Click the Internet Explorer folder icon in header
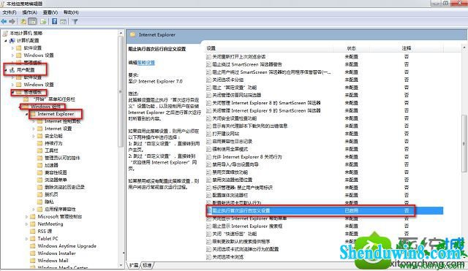Image resolution: width=468 pixels, height=271 pixels. pos(132,35)
